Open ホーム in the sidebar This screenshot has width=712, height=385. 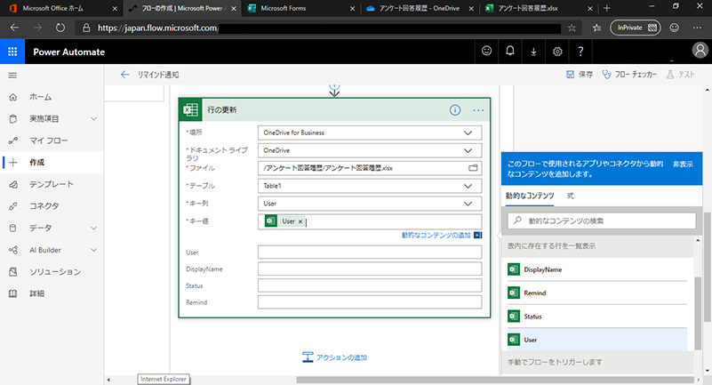(40, 97)
